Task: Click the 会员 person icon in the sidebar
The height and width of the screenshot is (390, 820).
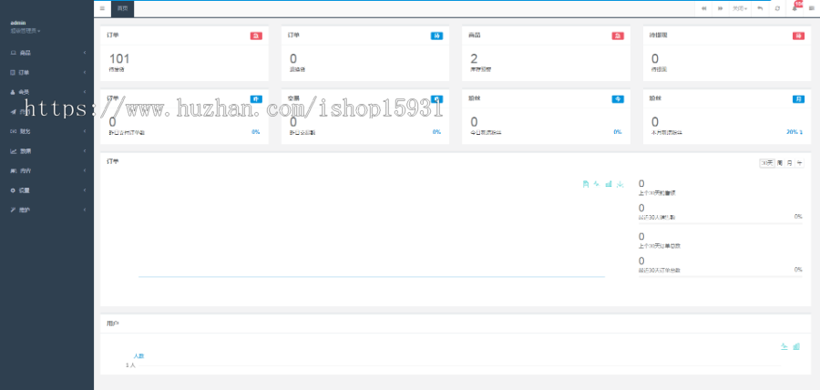Action: (x=13, y=92)
